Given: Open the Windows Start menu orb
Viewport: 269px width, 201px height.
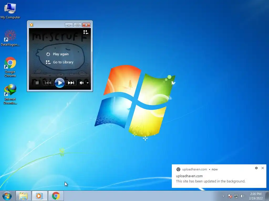Looking at the screenshot, I should 7,196.
